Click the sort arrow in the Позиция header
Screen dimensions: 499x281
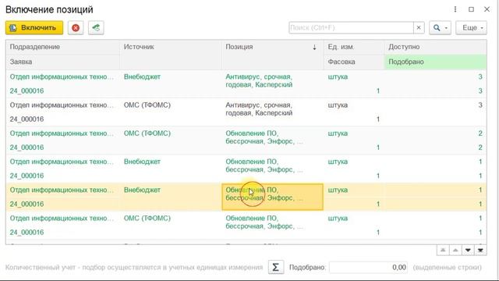(x=314, y=48)
